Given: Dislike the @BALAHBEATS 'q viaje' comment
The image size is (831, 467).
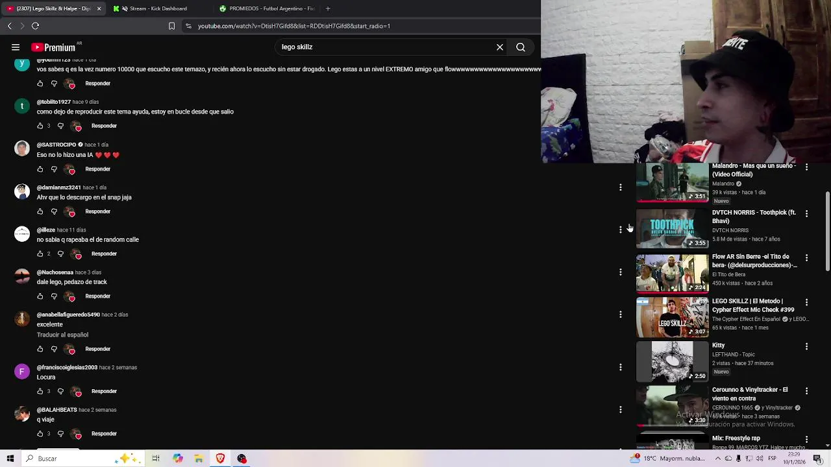Looking at the screenshot, I should [x=60, y=434].
